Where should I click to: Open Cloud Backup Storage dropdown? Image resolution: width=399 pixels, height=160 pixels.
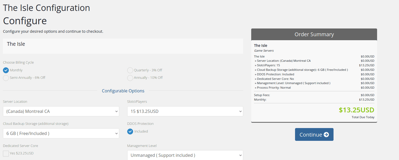[61, 133]
